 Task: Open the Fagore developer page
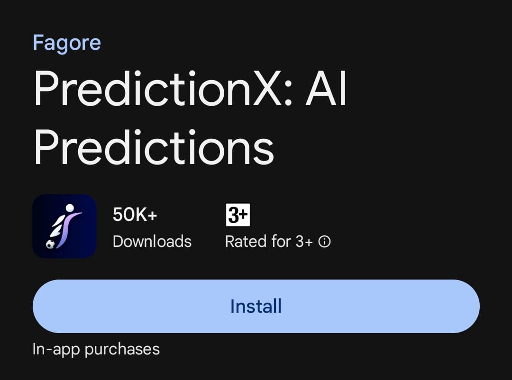pyautogui.click(x=67, y=43)
